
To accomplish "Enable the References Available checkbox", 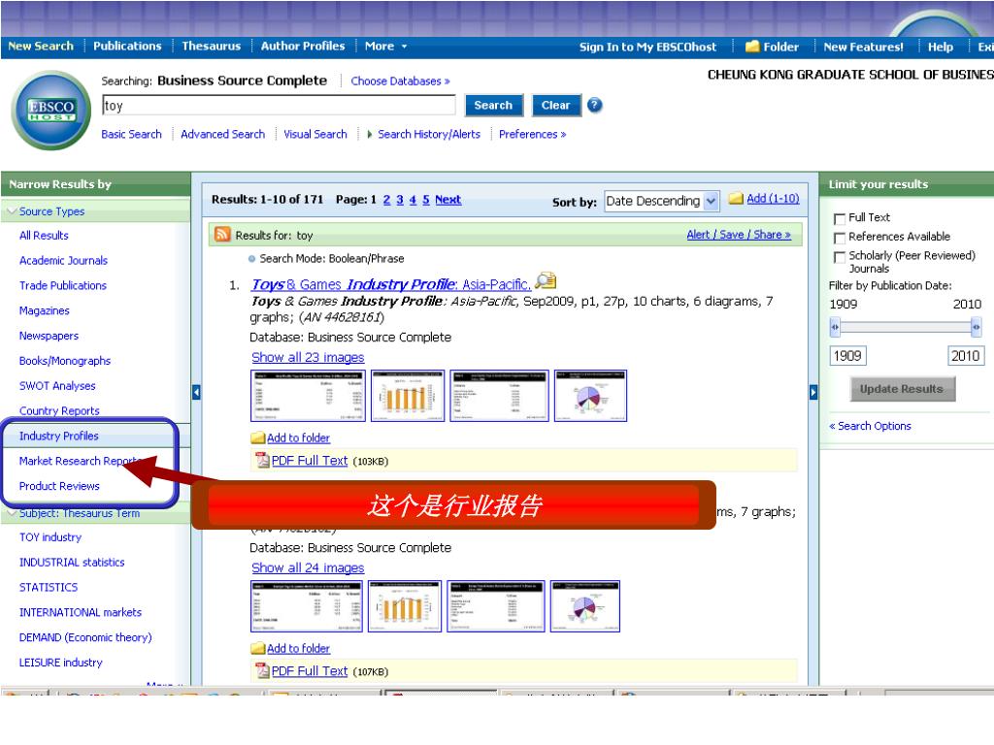I will coord(840,238).
